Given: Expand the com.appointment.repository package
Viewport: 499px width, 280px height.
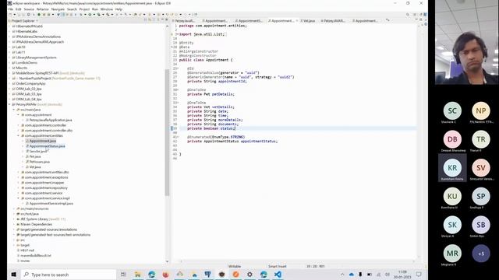Looking at the screenshot, I should point(19,187).
